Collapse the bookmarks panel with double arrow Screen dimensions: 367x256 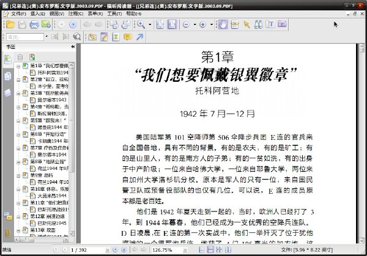(x=73, y=47)
